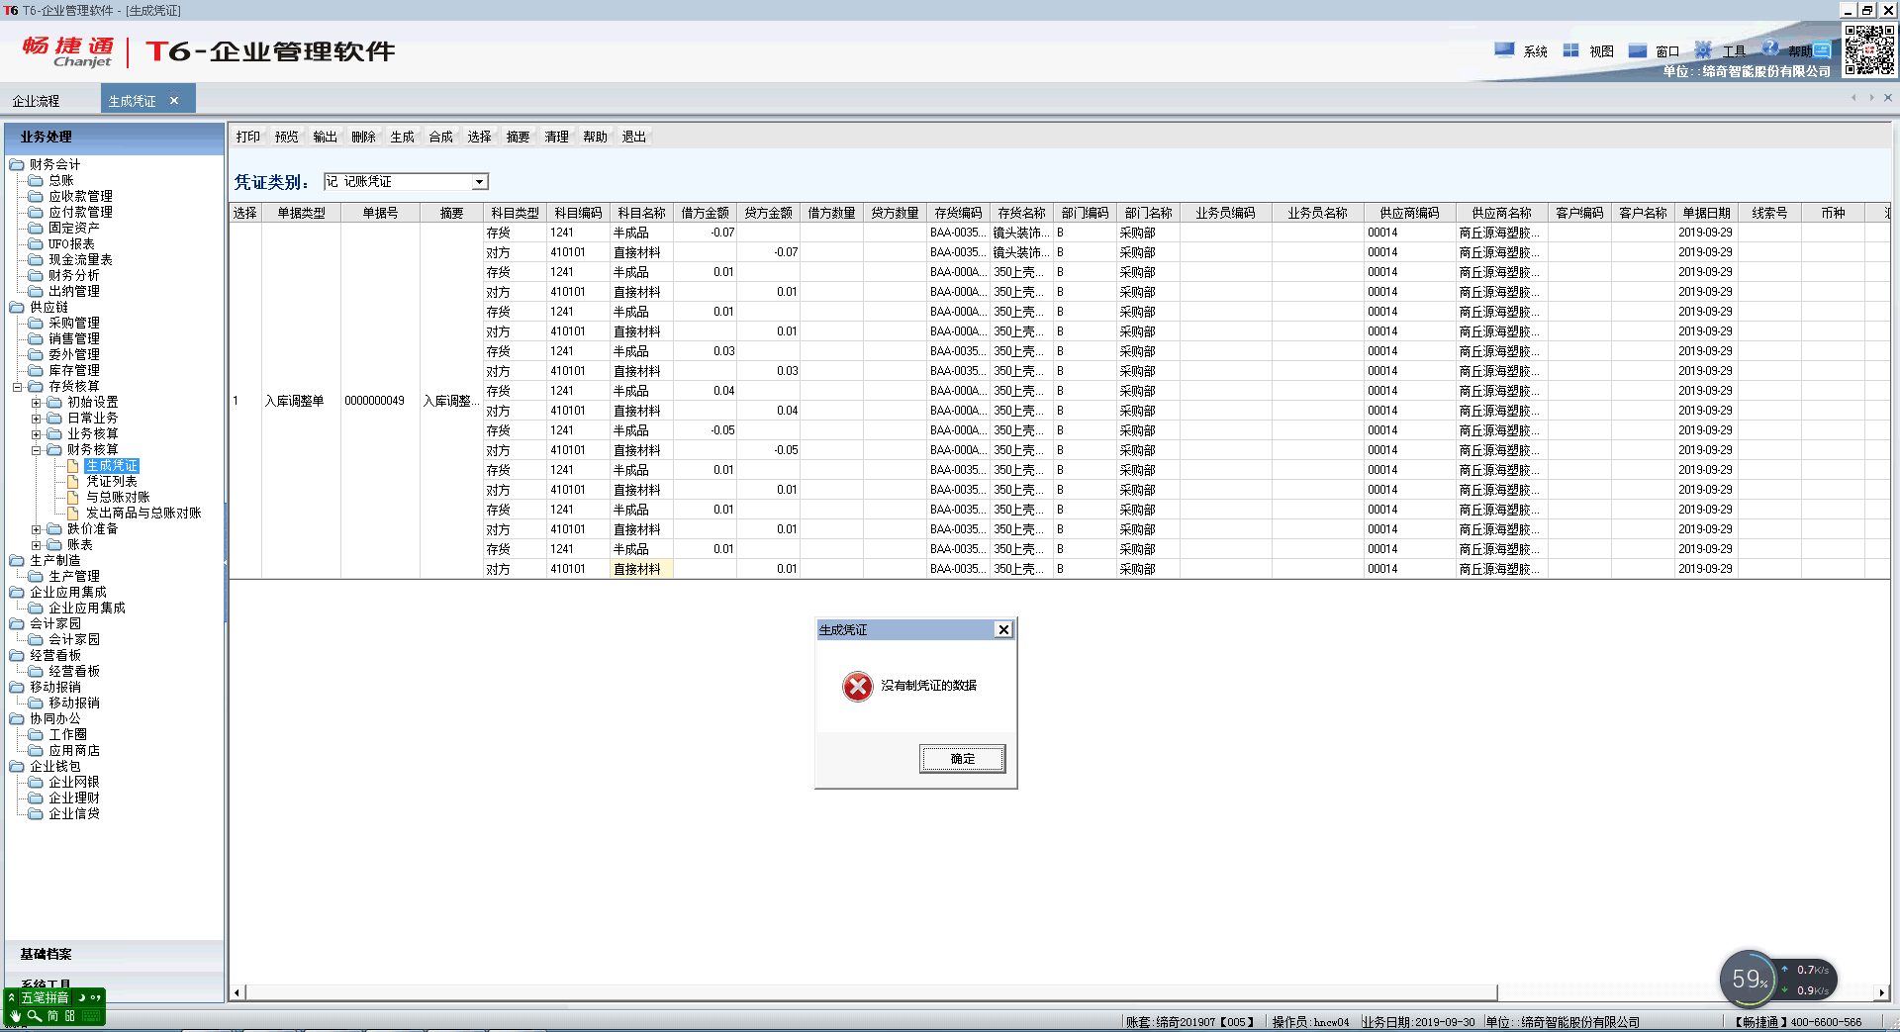Image resolution: width=1900 pixels, height=1032 pixels.
Task: Click the 供应商名称 column header
Action: point(1501,213)
